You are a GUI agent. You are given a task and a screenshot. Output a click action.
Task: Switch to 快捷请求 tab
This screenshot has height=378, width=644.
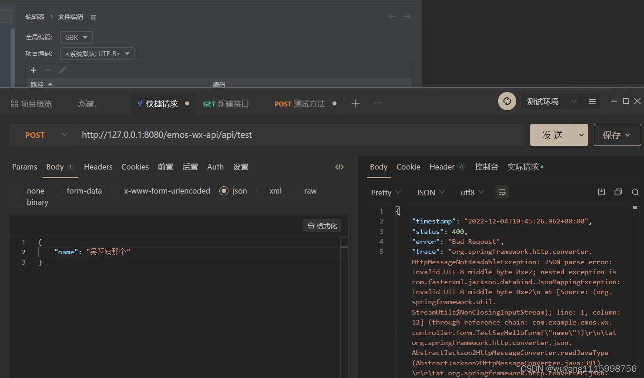pos(163,104)
